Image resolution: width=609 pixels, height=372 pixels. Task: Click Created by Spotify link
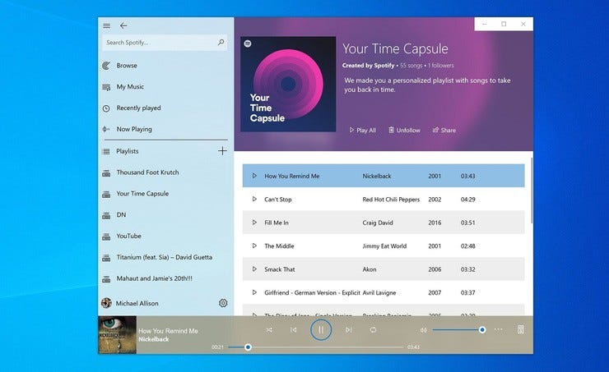point(368,66)
